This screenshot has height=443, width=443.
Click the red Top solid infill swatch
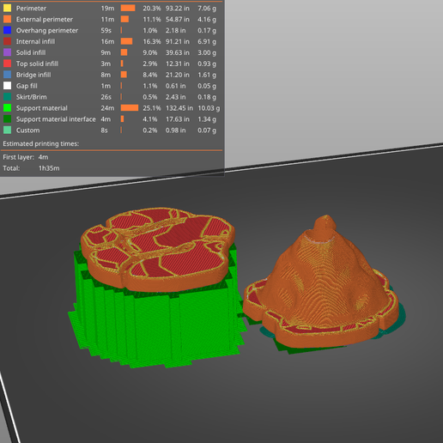tap(7, 64)
